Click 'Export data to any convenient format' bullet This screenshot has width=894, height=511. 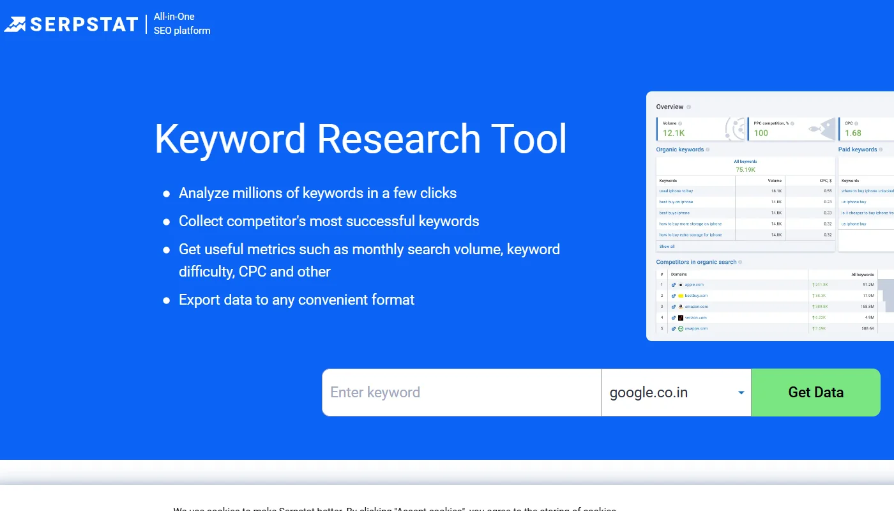296,300
